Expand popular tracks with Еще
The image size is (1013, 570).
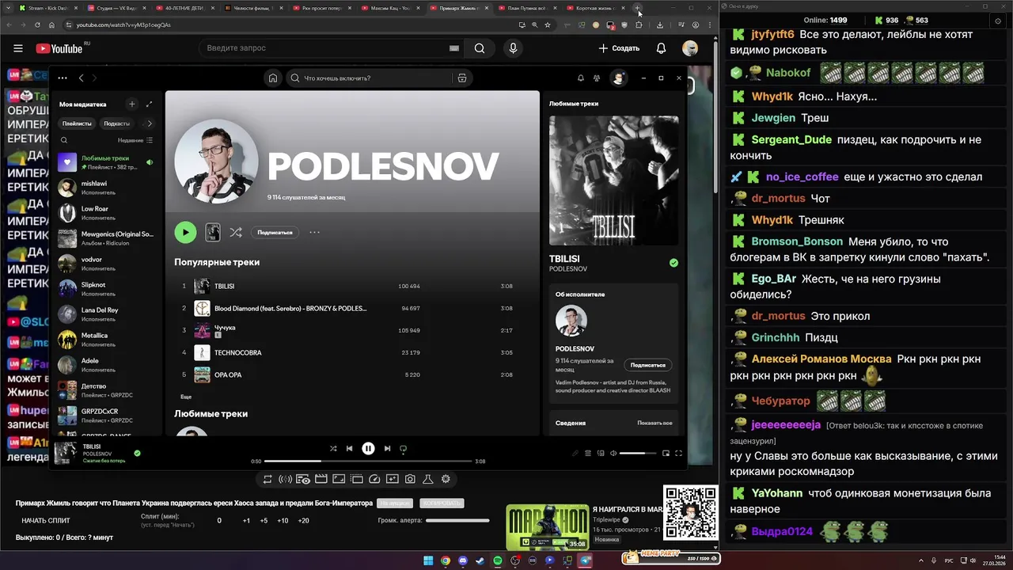coord(186,397)
